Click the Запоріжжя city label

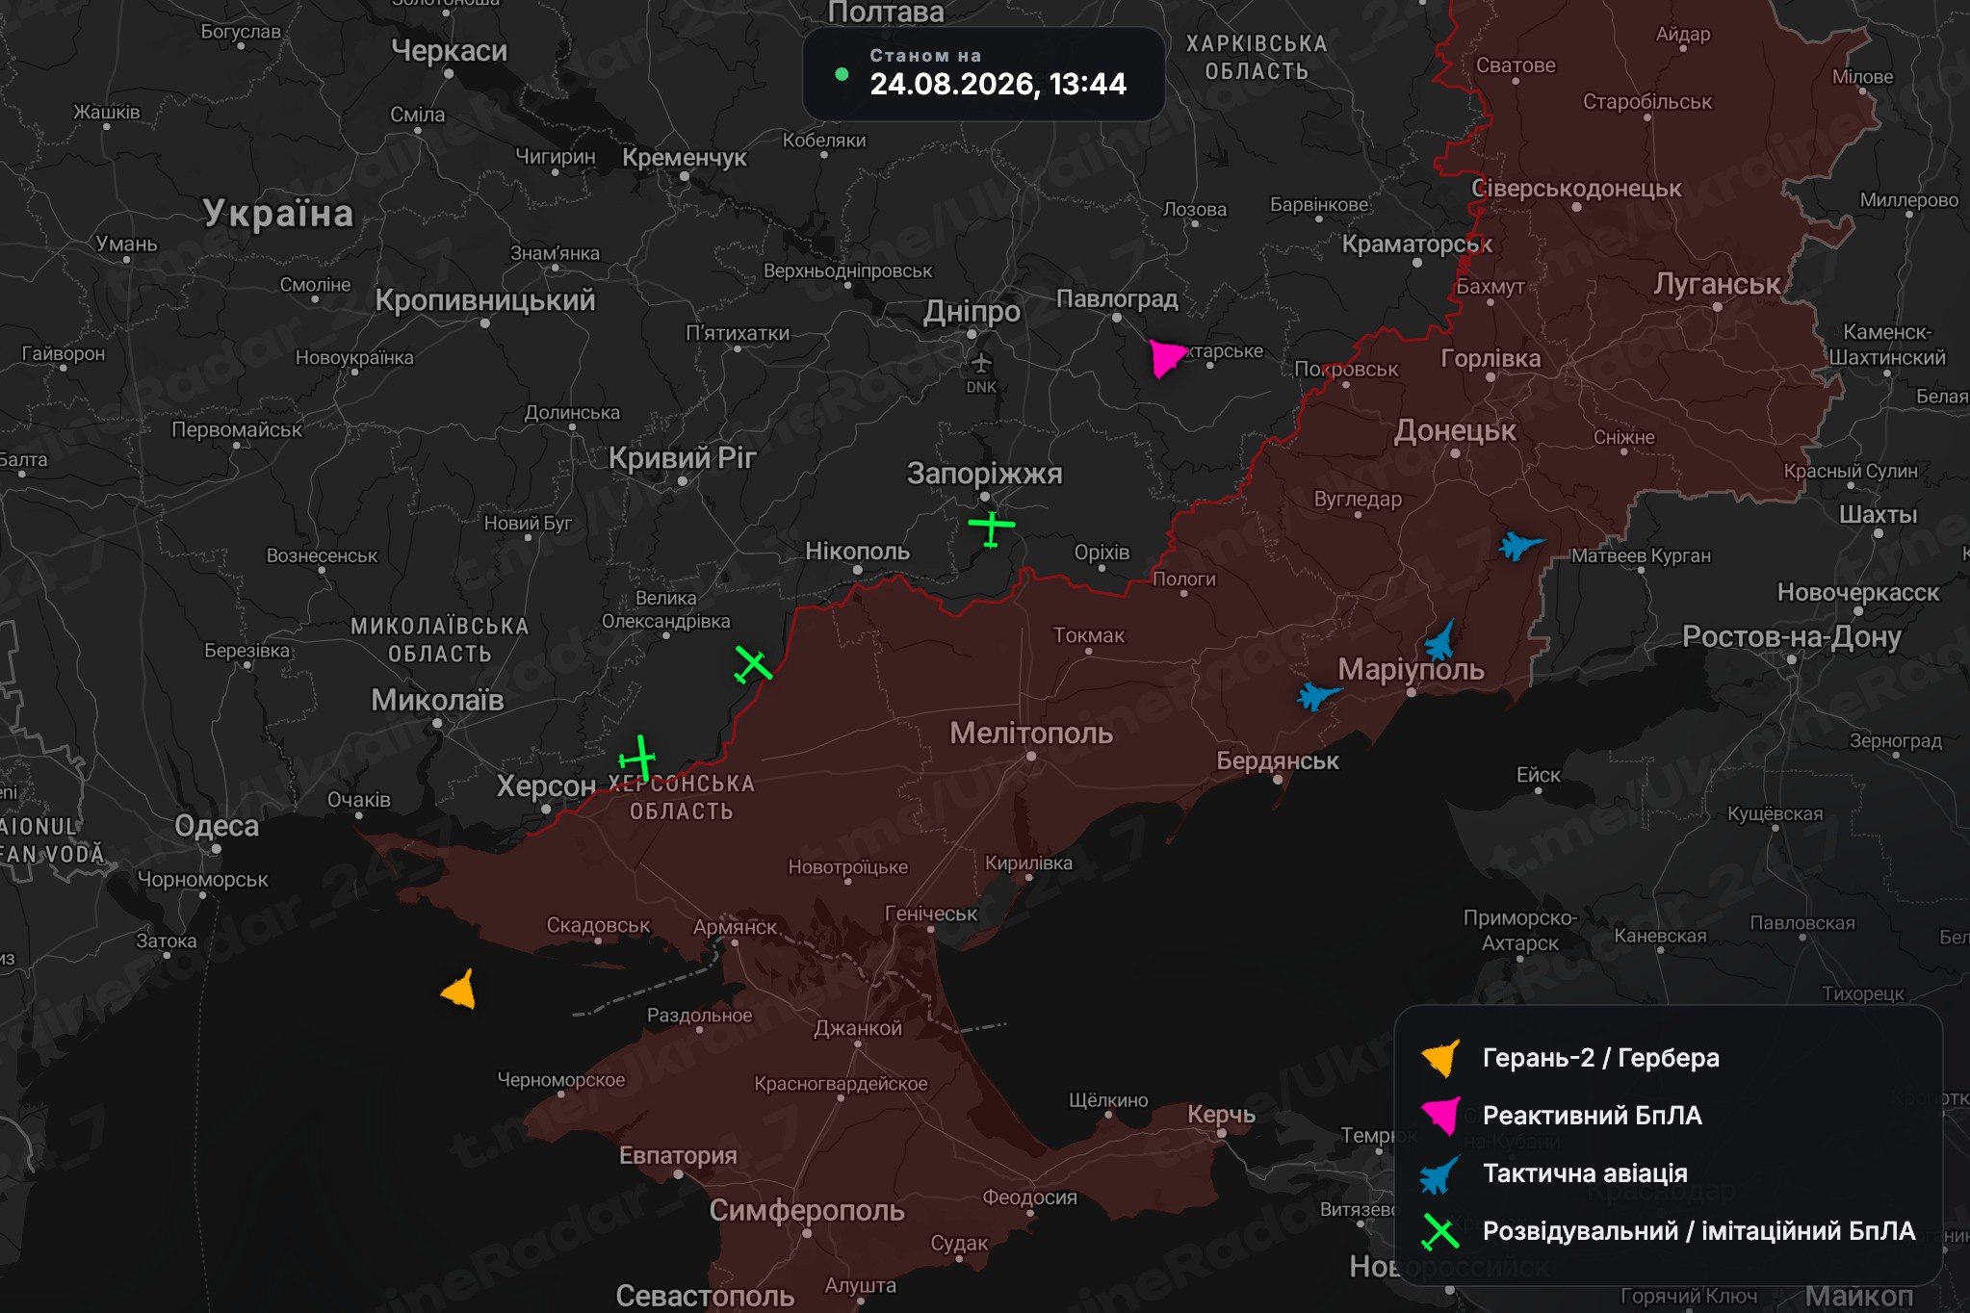click(984, 474)
